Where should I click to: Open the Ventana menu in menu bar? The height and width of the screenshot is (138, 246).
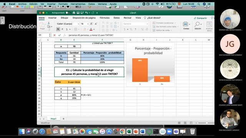pos(102,4)
